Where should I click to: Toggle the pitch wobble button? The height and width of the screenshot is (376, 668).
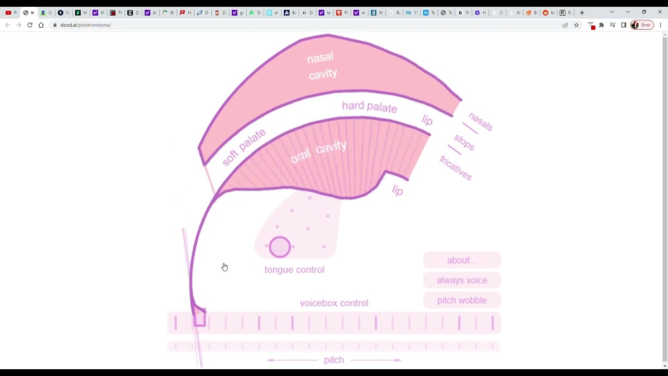pyautogui.click(x=462, y=300)
